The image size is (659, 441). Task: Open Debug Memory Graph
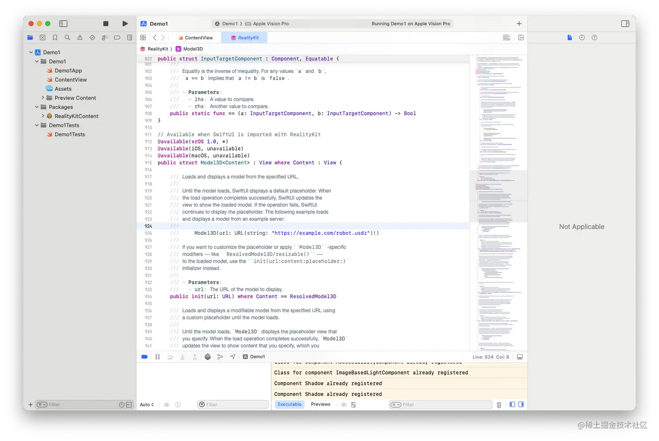[220, 357]
